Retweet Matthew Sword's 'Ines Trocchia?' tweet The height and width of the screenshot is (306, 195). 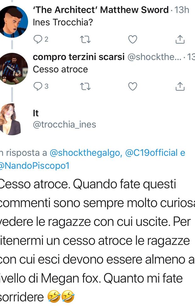pyautogui.click(x=85, y=39)
